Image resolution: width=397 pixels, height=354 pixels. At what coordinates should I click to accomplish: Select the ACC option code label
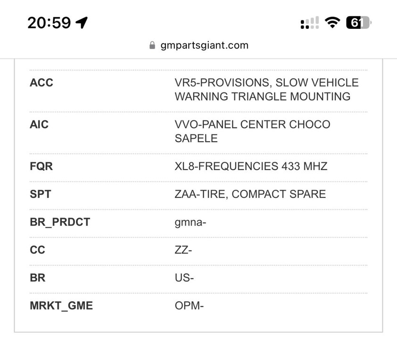(x=41, y=83)
